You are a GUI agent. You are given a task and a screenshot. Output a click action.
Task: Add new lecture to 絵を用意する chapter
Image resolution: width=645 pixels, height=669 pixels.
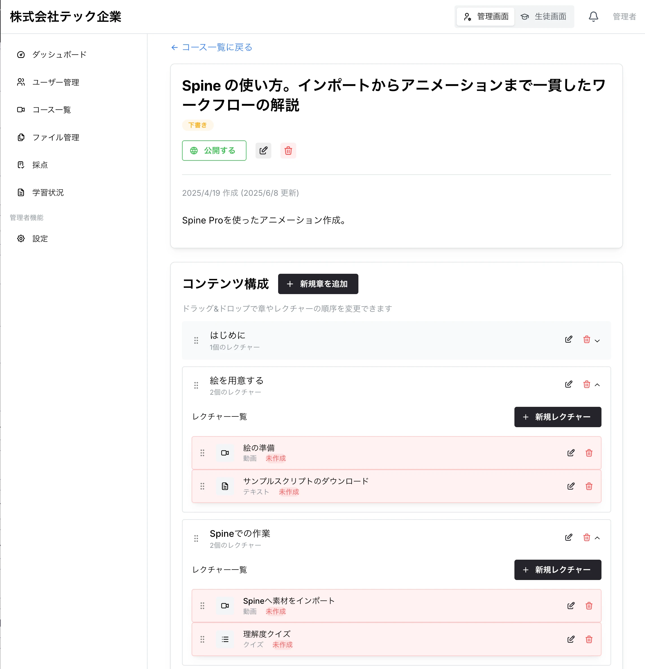(558, 417)
